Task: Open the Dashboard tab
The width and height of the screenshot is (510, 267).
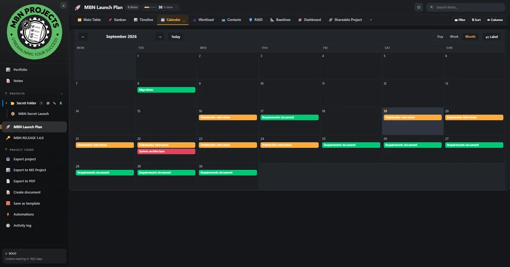Action: [x=310, y=20]
